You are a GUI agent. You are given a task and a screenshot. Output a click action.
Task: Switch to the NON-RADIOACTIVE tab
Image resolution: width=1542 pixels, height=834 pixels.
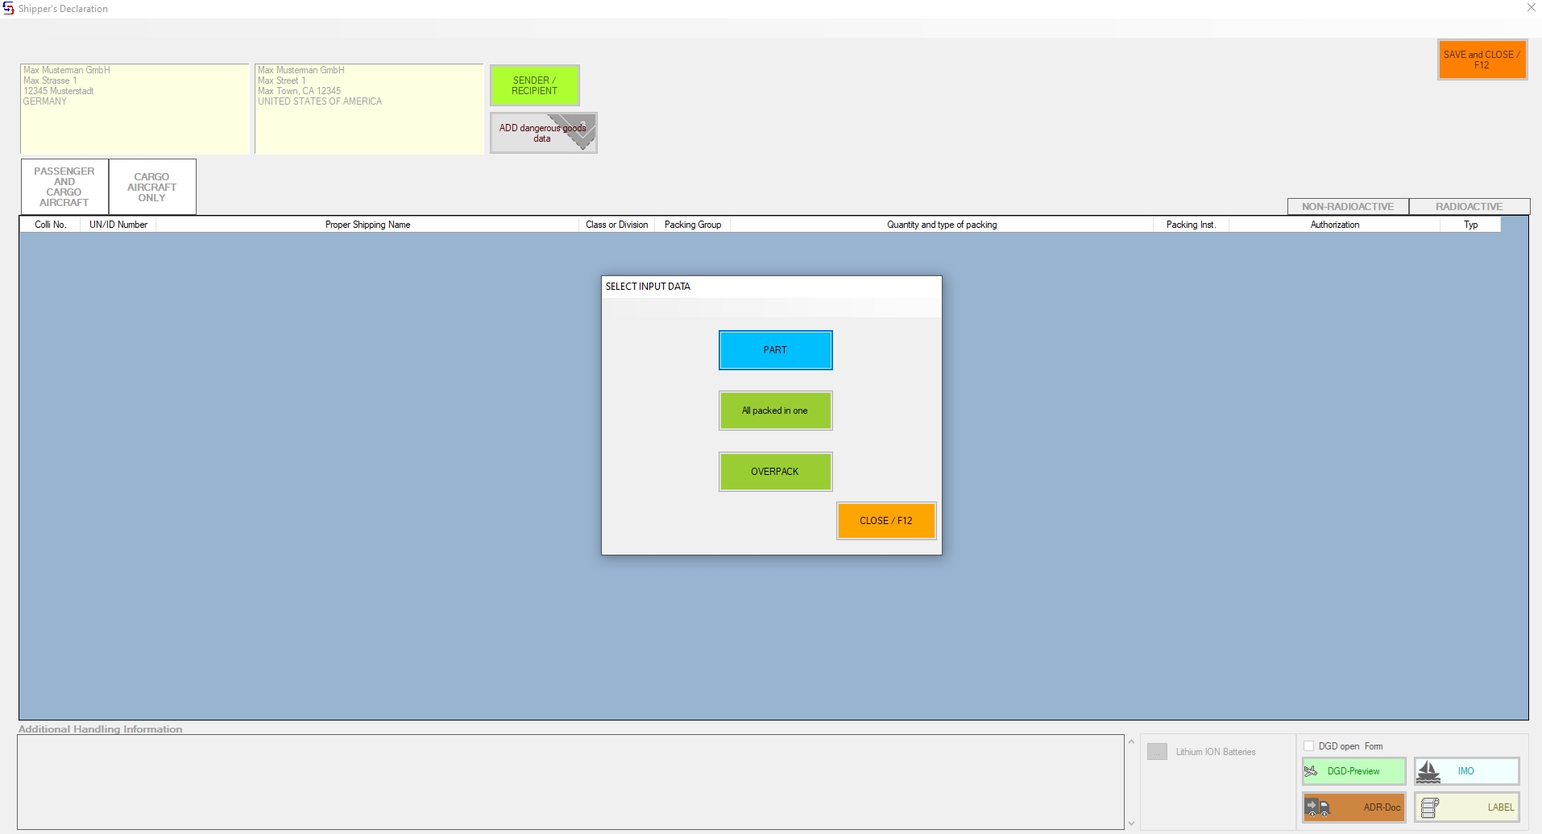point(1348,207)
